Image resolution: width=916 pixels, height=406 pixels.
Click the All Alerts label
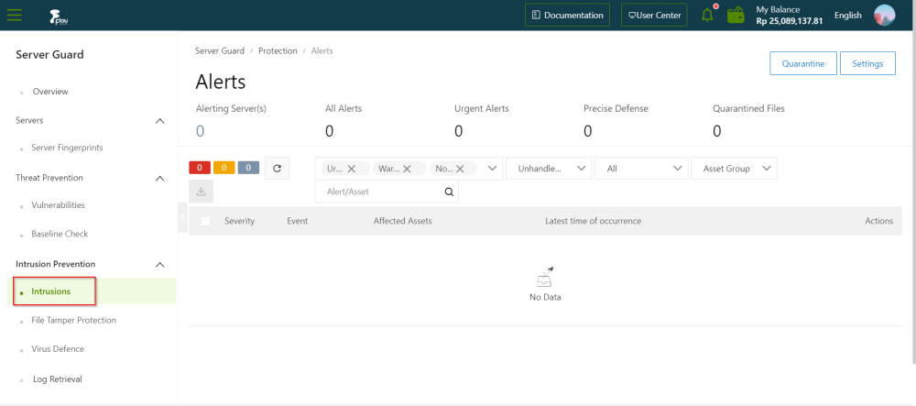(x=343, y=109)
